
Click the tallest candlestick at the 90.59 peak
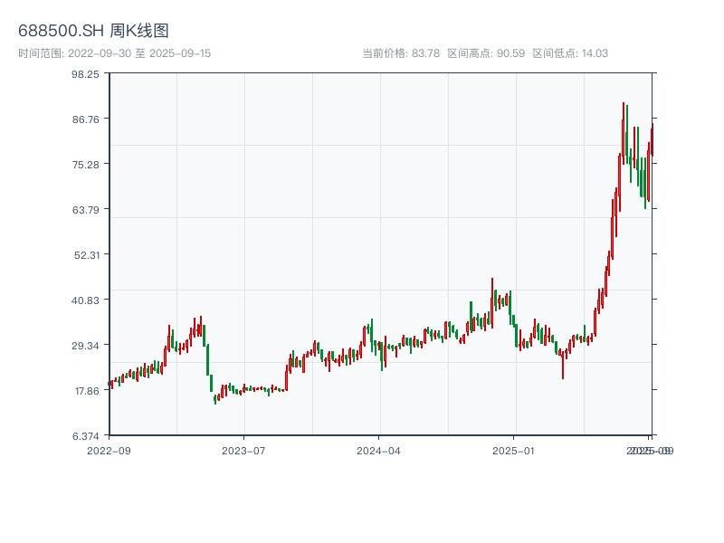click(x=623, y=134)
